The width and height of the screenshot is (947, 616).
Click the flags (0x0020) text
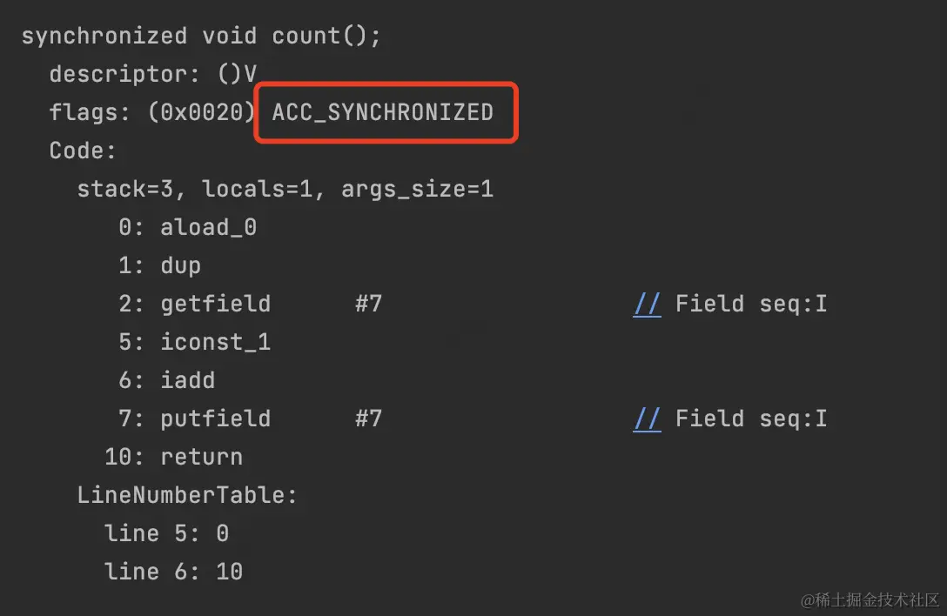pyautogui.click(x=151, y=112)
